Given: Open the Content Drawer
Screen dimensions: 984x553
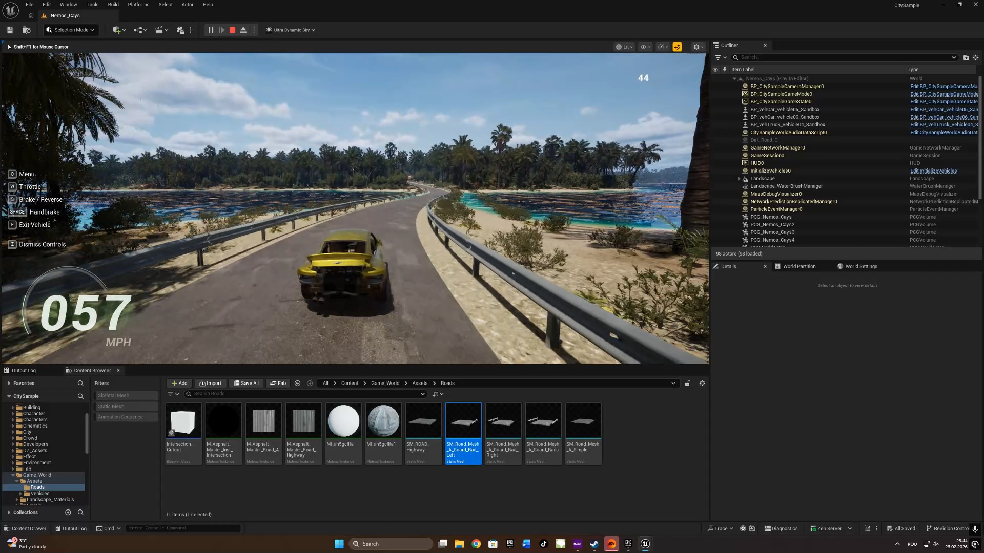Looking at the screenshot, I should [x=25, y=529].
